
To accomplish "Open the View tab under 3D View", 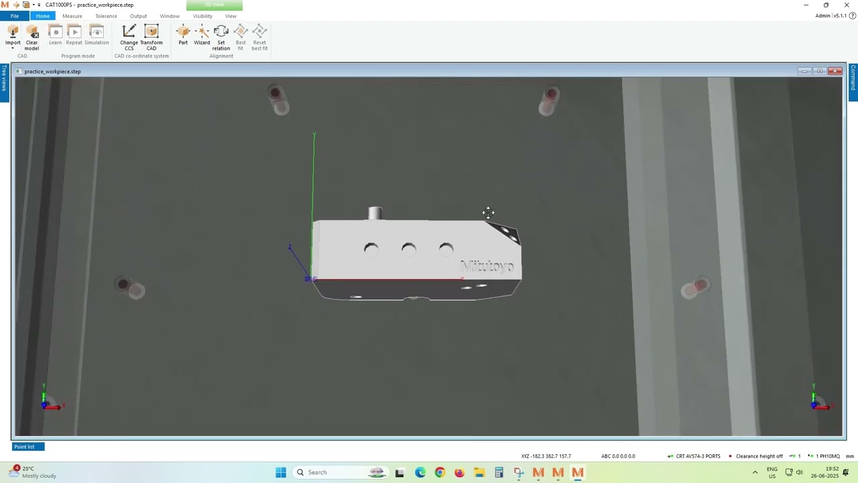I will pos(231,16).
